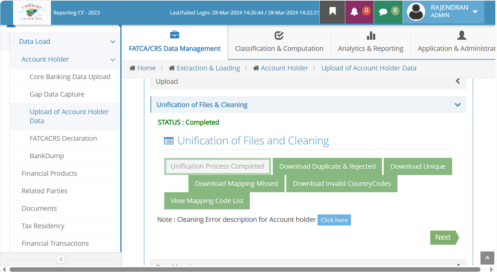Viewport: 497px width, 272px height.
Task: Click the horizontal scrollbar at bottom
Action: [x=245, y=269]
